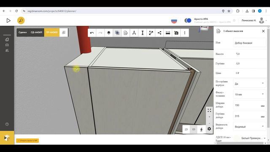
Task: Switch to 3D view mode
Action: coord(194,129)
